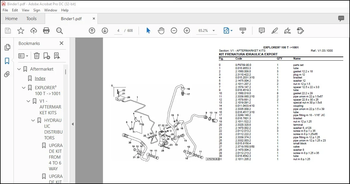Add the document to starred files

[x=21, y=31]
